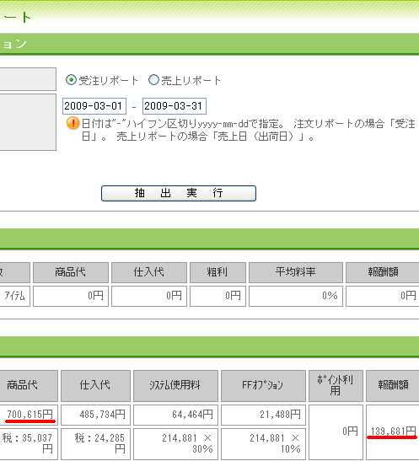Image resolution: width=419 pixels, height=461 pixels.
Task: Click the start date field 2009-03-01
Action: coord(94,106)
